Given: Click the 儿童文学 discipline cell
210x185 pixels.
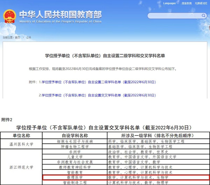Looking at the screenshot, I should 75,157.
